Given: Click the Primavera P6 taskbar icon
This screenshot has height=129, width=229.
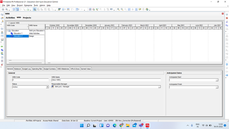Looking at the screenshot, I should click(x=147, y=126).
